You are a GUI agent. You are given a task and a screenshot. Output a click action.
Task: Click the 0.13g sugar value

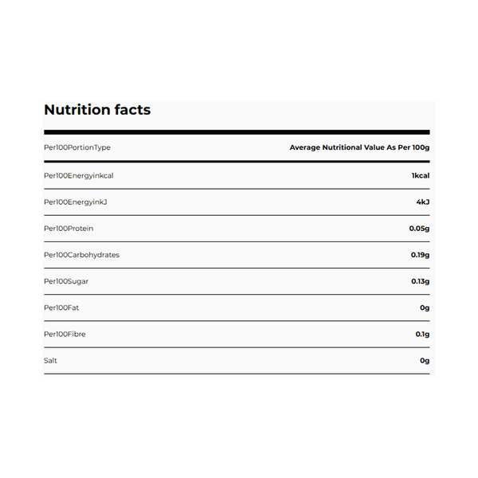[x=419, y=281]
